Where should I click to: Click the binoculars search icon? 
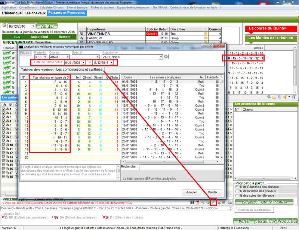[202, 202]
